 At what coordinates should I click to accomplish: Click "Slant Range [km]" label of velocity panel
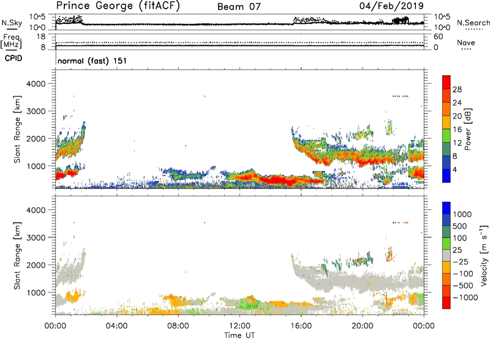tap(17, 255)
